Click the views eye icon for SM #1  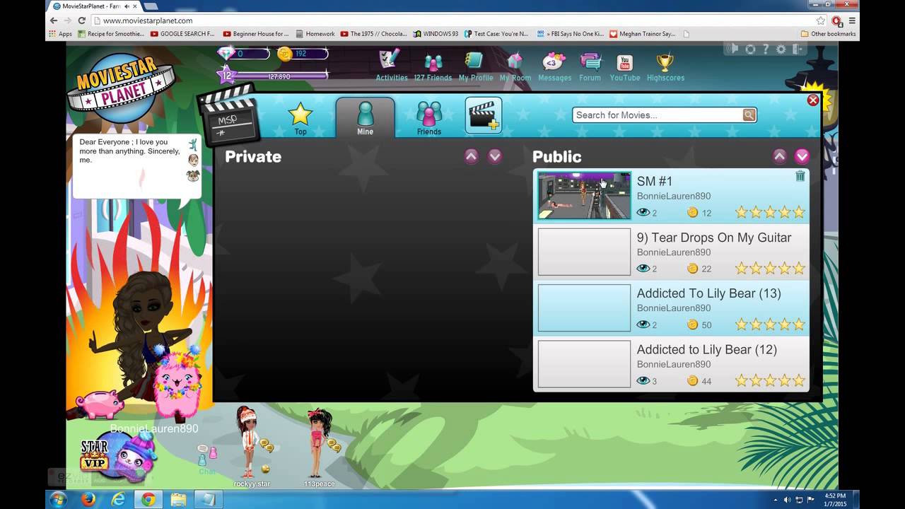pyautogui.click(x=643, y=212)
